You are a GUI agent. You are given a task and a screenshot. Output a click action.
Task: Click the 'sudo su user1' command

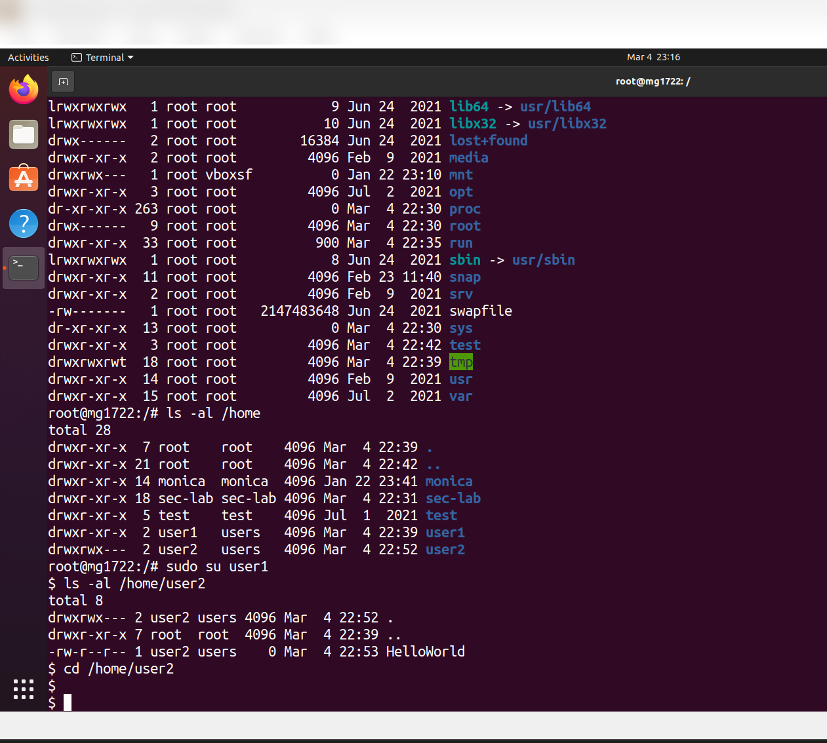217,566
